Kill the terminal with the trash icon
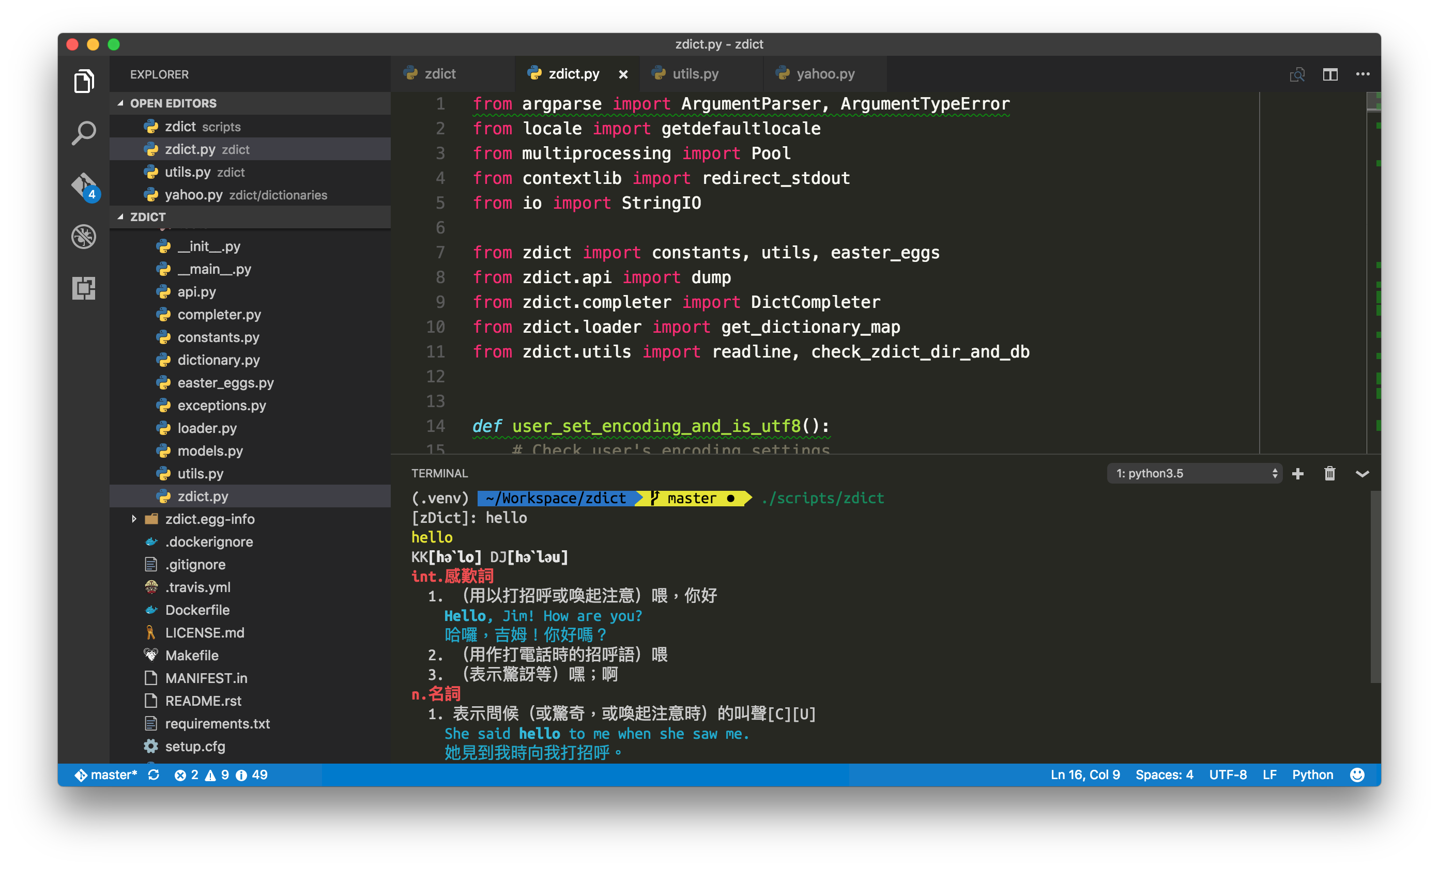Image resolution: width=1439 pixels, height=869 pixels. tap(1330, 473)
